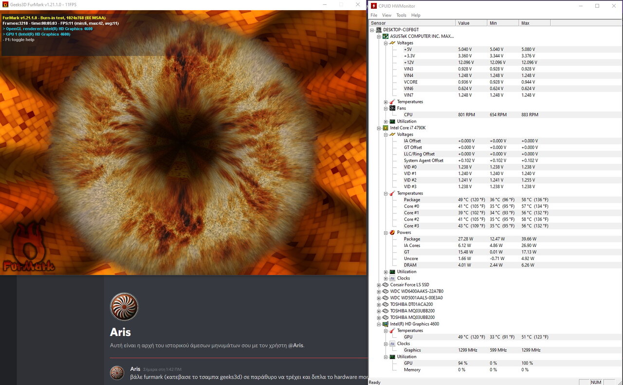Expand the motherboard Temperatures section
This screenshot has width=623, height=385.
(x=386, y=102)
